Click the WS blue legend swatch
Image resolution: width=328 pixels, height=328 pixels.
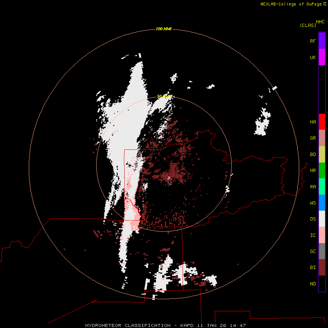tap(322, 203)
